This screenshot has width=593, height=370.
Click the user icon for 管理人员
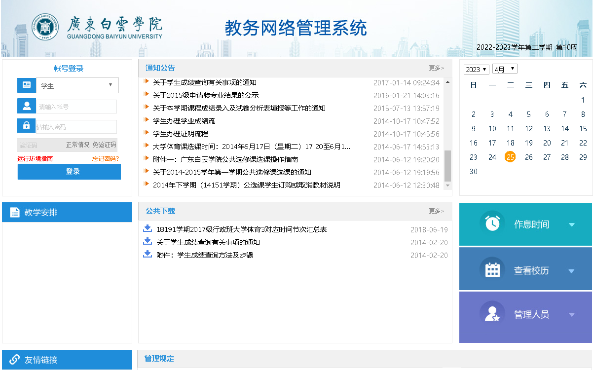click(x=492, y=314)
